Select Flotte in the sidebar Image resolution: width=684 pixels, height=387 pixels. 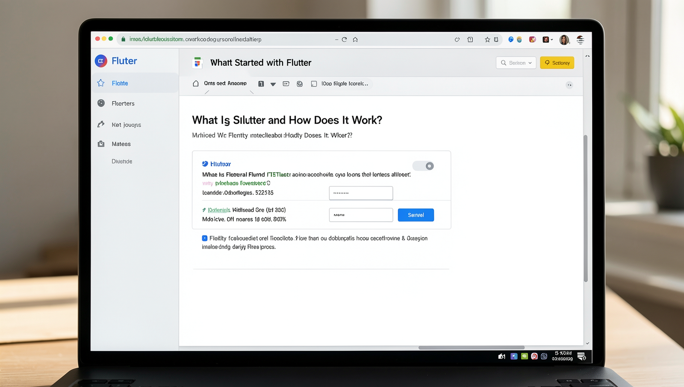point(135,83)
